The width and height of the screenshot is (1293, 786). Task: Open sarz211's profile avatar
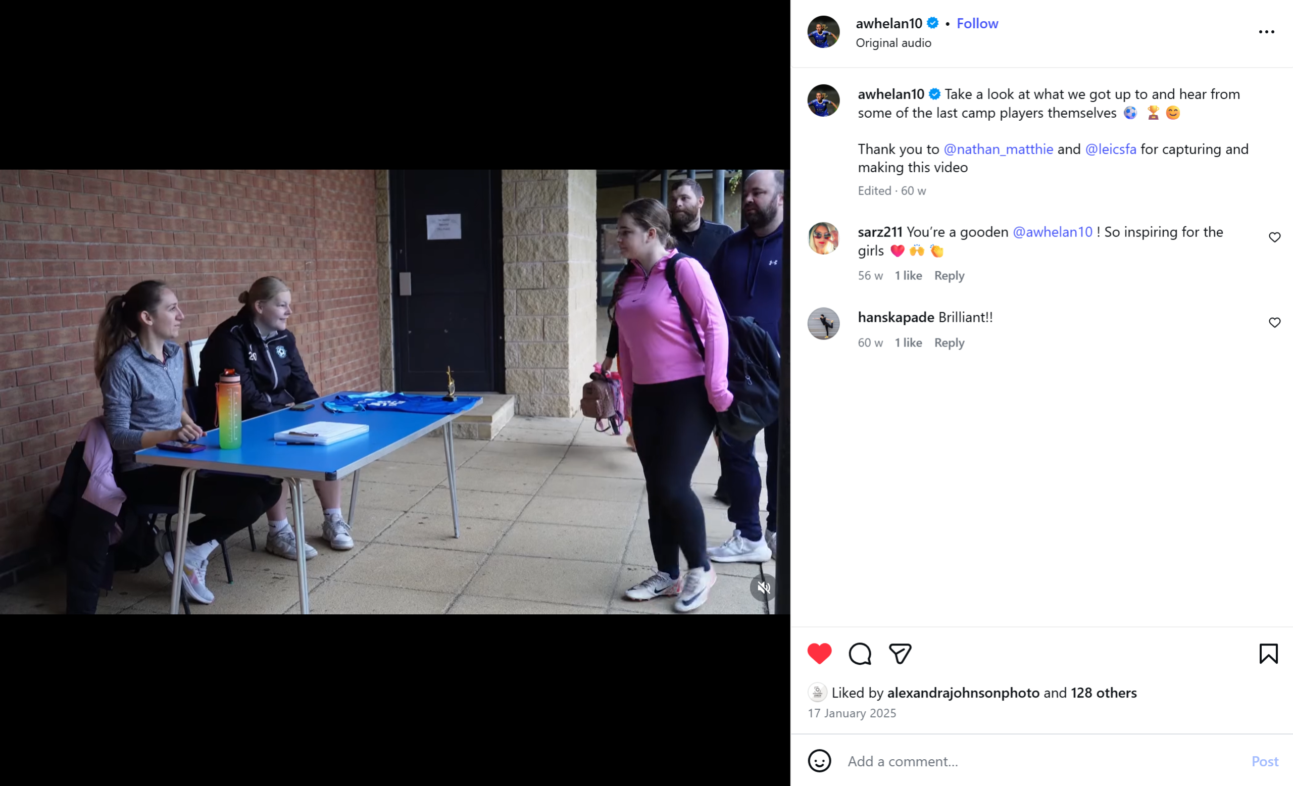click(x=823, y=238)
